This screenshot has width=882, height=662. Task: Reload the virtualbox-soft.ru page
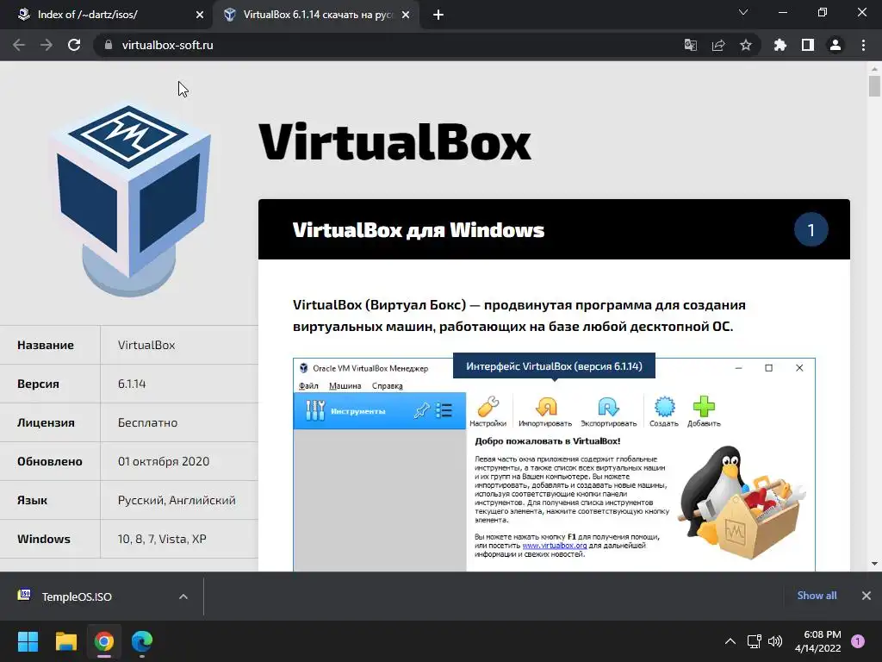click(74, 45)
